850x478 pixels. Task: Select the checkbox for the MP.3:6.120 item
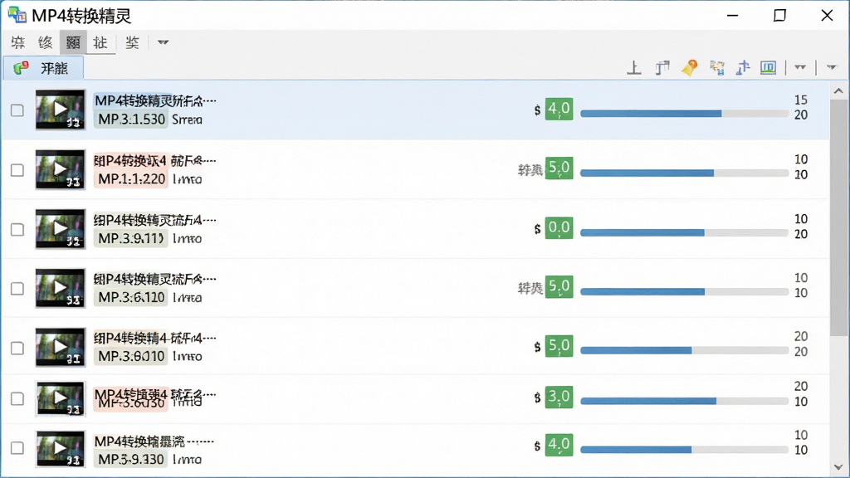[17, 288]
